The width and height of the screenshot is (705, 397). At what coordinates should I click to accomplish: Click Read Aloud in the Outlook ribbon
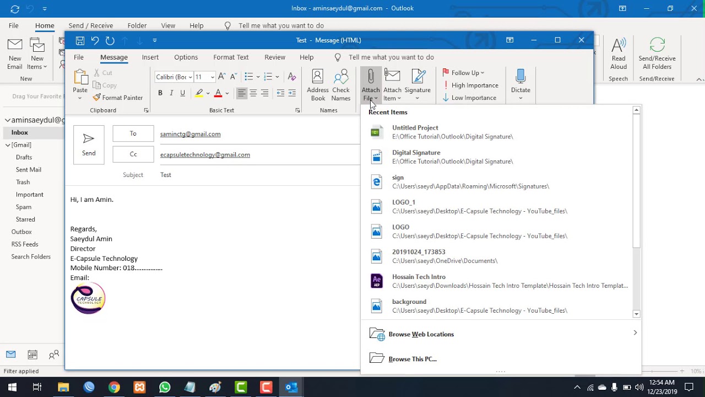[x=619, y=54]
